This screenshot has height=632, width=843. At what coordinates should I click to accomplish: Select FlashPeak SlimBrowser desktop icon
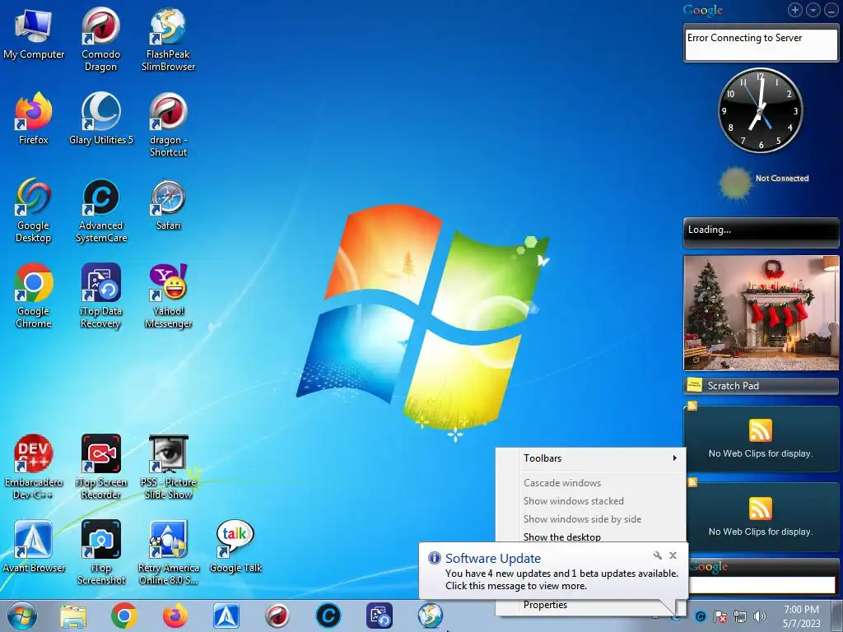(x=168, y=39)
